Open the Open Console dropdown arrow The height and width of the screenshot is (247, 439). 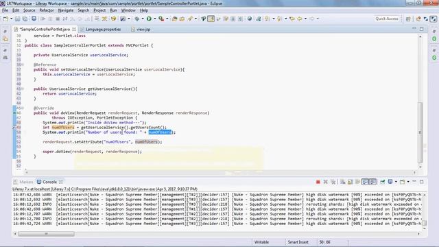click(x=408, y=182)
